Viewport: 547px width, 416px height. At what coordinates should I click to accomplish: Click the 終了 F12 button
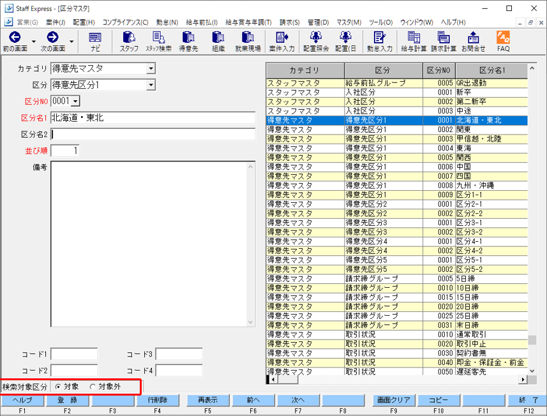point(528,400)
